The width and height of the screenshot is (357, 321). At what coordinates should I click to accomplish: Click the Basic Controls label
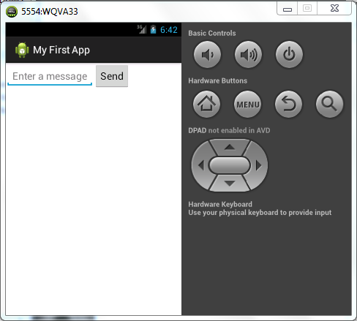[212, 33]
